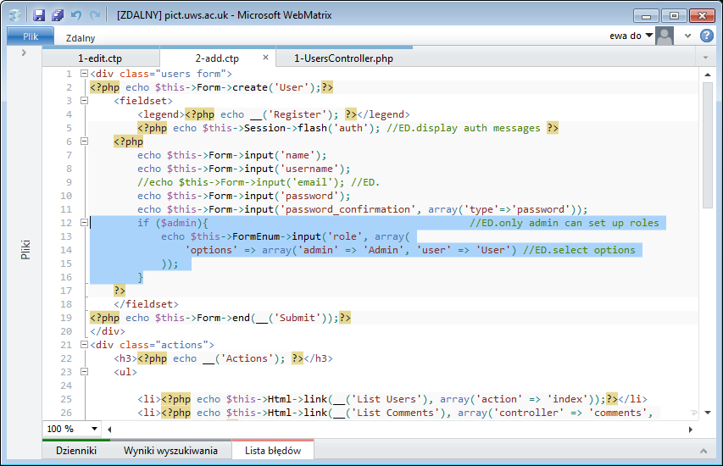723x466 pixels.
Task: Redo the edit with the forward arrow icon
Action: point(95,15)
